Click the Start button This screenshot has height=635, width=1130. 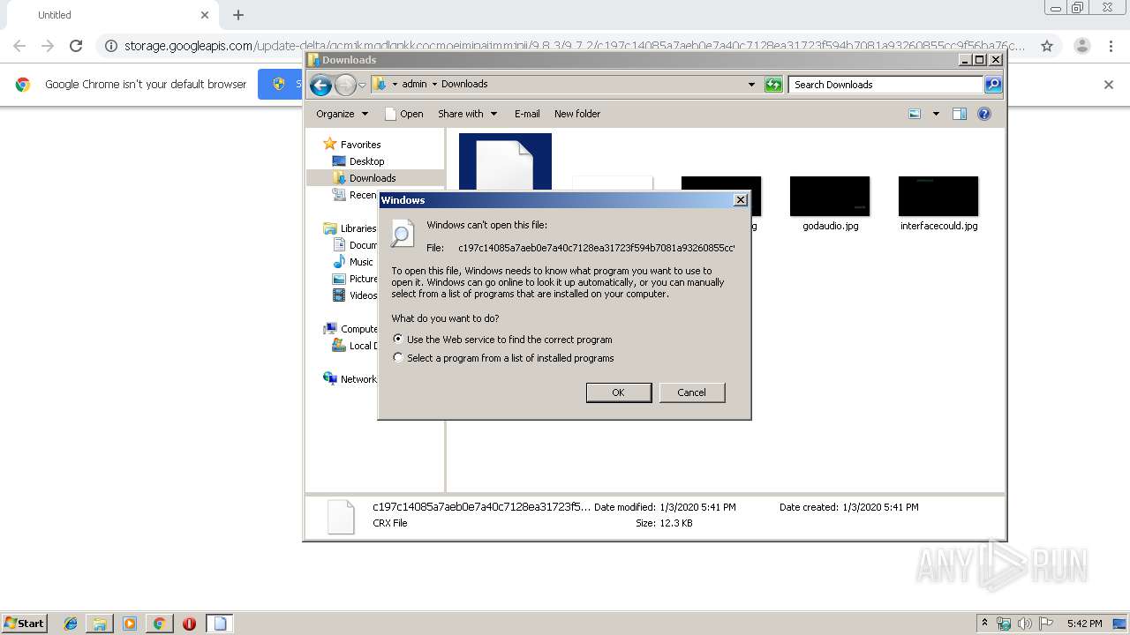click(x=25, y=624)
